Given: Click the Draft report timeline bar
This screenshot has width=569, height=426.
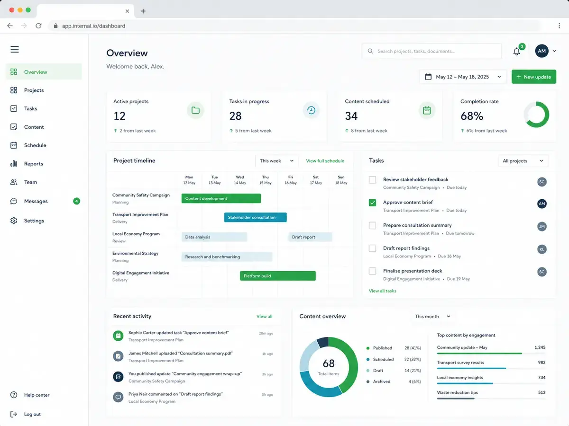Looking at the screenshot, I should click(x=310, y=237).
